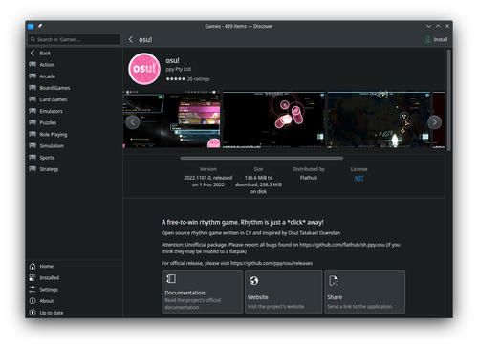Click the Discover app icon in titlebar
The height and width of the screenshot is (348, 478).
pos(31,26)
